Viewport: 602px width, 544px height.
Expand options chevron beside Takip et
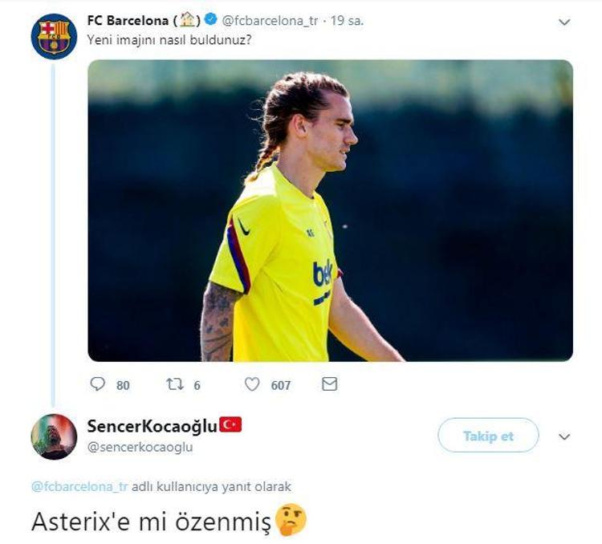[x=564, y=436]
